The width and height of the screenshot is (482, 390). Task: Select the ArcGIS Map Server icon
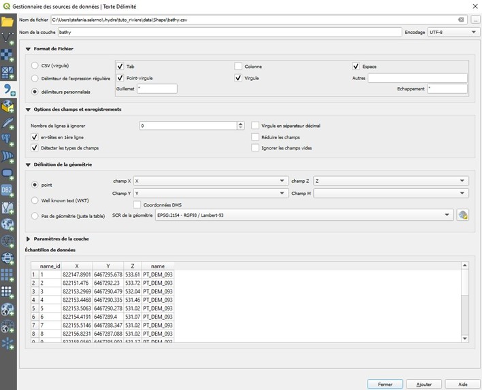(x=7, y=309)
